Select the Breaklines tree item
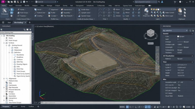This screenshot has width=195, height=109. [20, 57]
